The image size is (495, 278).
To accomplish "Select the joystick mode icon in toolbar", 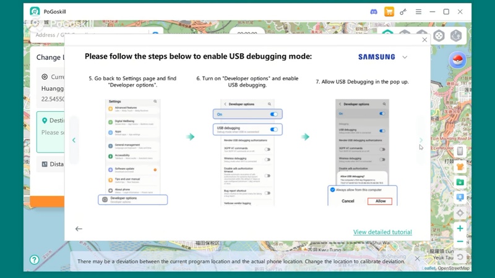I will point(439,36).
